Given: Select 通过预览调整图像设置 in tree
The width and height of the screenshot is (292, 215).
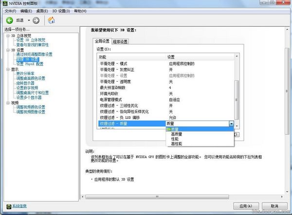Looking at the screenshot, I should (34, 54).
